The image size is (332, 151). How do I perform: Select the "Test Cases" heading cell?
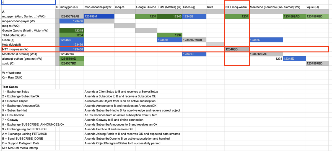pos(28,87)
